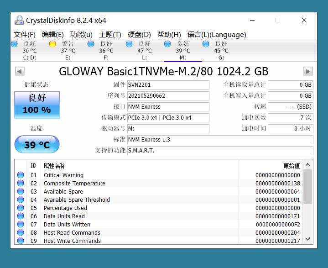Image resolution: width=328 pixels, height=268 pixels.
Task: Click the host writes total field
Action: point(291,96)
